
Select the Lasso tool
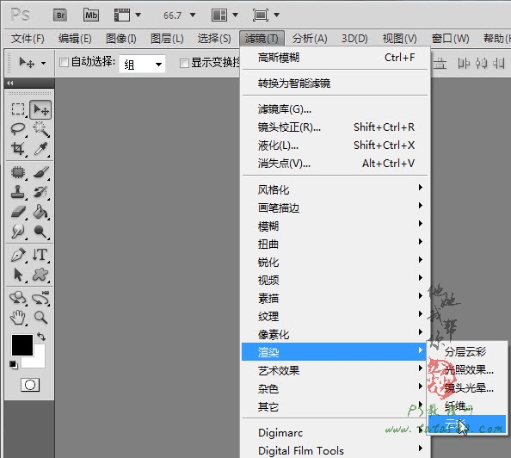(x=18, y=129)
